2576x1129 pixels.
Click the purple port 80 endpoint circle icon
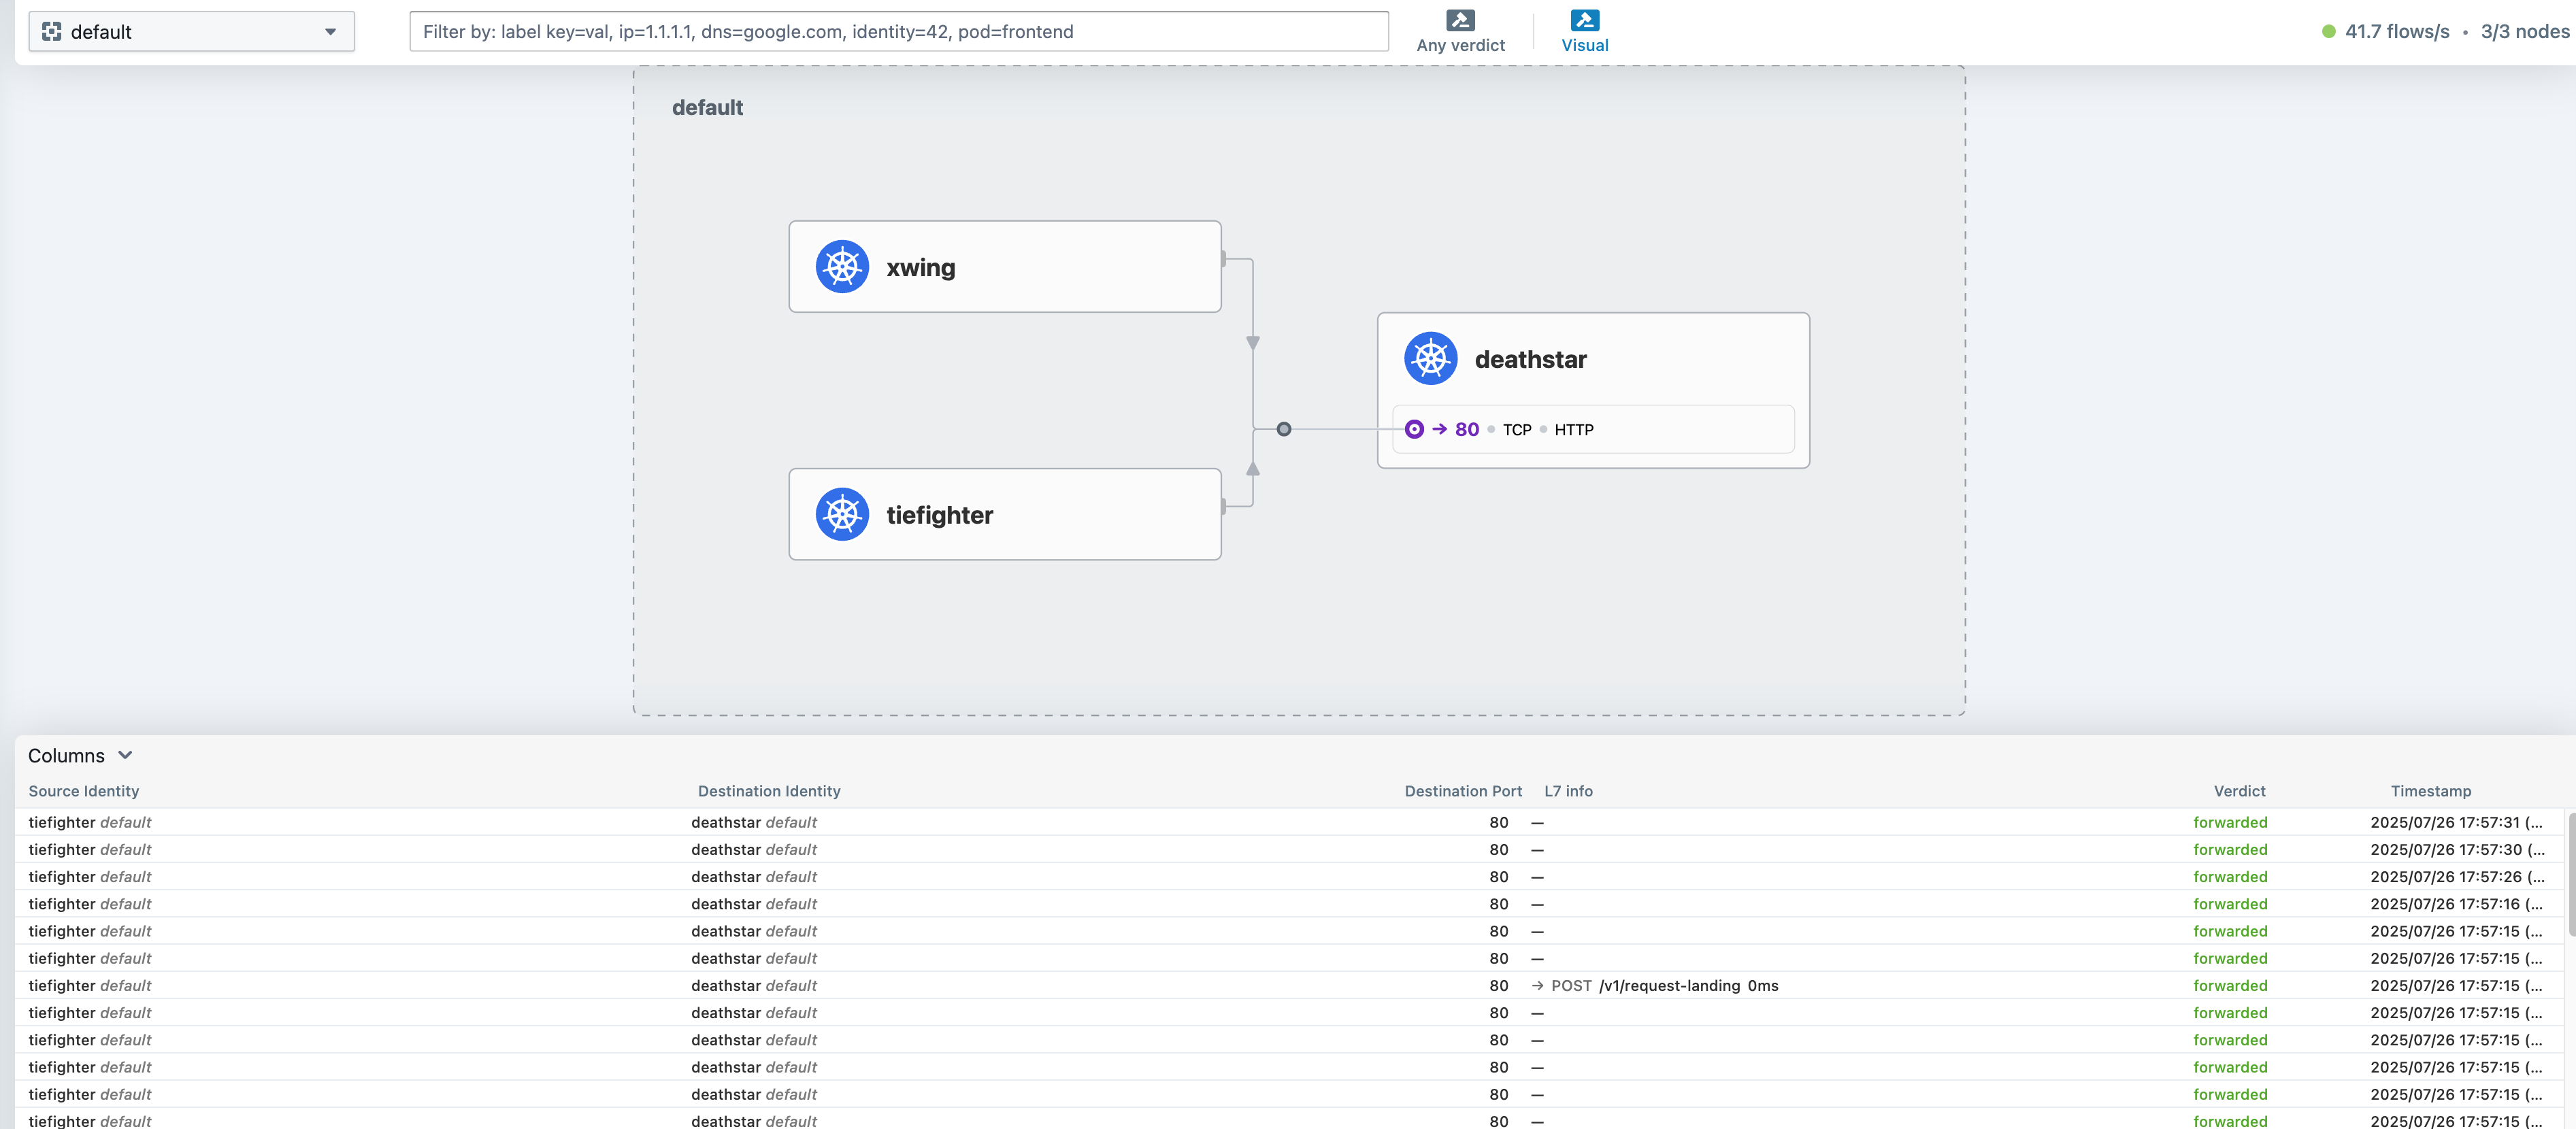point(1414,430)
